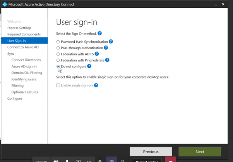Image resolution: width=233 pixels, height=162 pixels.
Task: Click the Azure AD Connect title bar logo
Action: click(4, 4)
